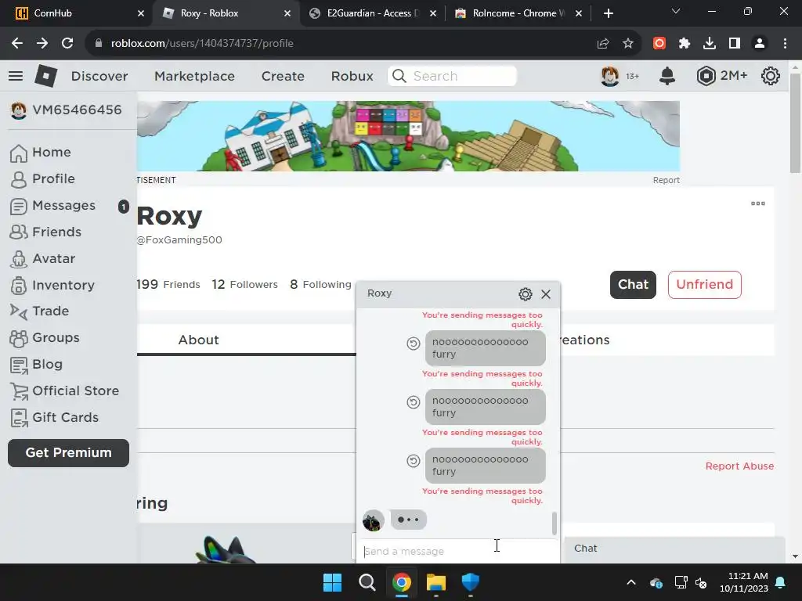This screenshot has width=802, height=601.
Task: Open Windows Start menu
Action: pos(332,582)
